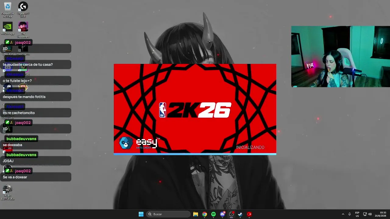Open the NVIDIA App desktop shortcut
This screenshot has width=390, height=219.
click(x=8, y=29)
